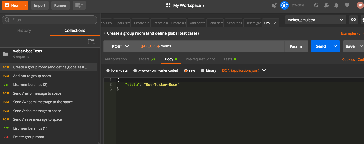Screen dimensions: 364x144
Task: Switch to the Delete gro request tab
Action: coord(253,23)
